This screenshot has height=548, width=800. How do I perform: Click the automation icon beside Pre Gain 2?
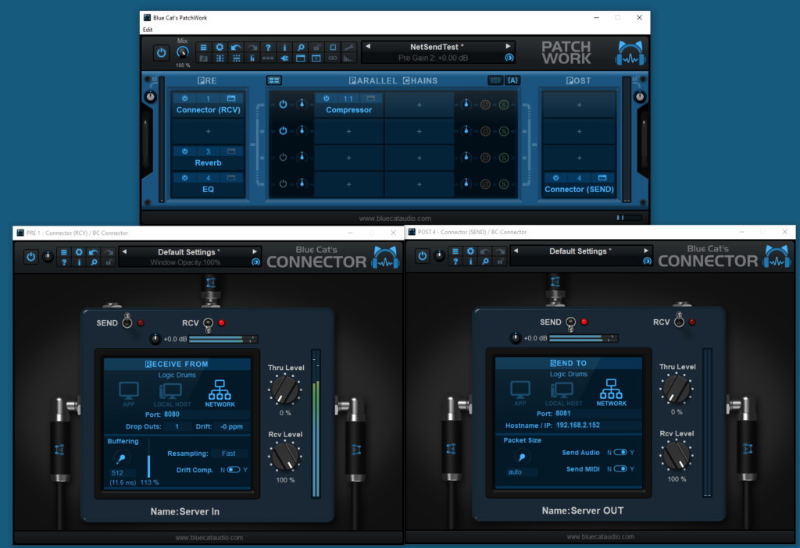pyautogui.click(x=509, y=58)
